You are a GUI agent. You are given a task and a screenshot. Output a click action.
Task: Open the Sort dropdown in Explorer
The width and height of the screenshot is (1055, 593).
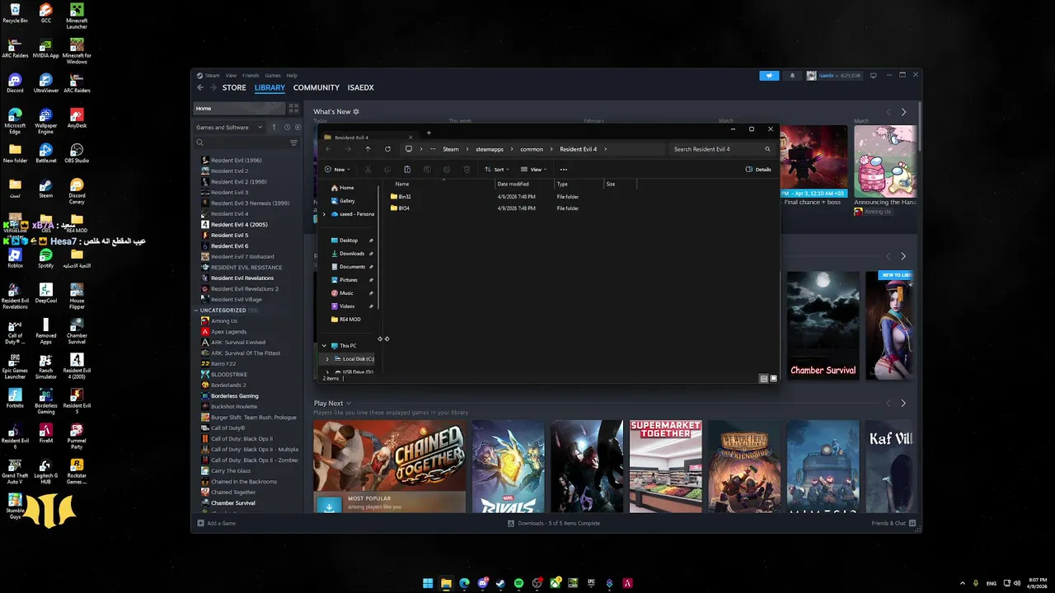click(x=496, y=170)
